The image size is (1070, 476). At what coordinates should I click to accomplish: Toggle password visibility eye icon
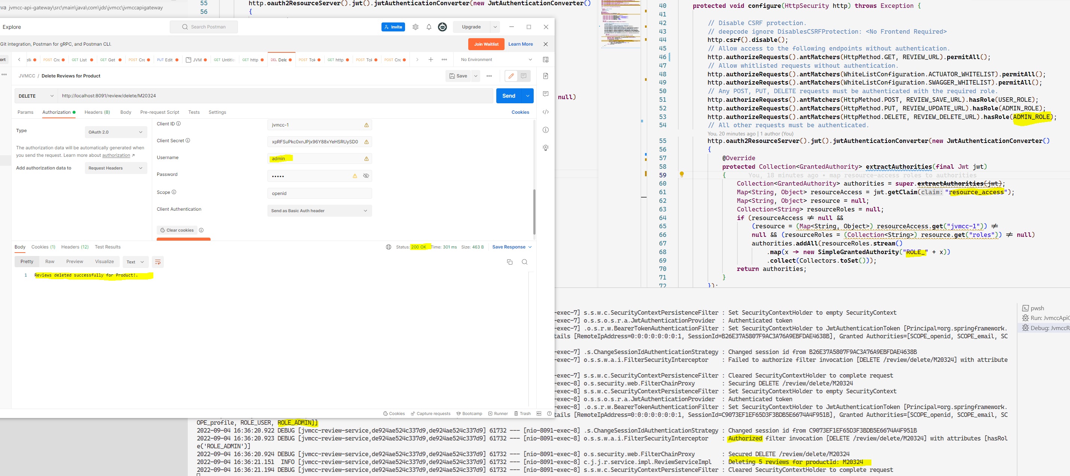(x=366, y=176)
